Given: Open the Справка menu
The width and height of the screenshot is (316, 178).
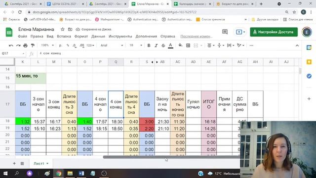Looking at the screenshot, I should coord(168,36).
